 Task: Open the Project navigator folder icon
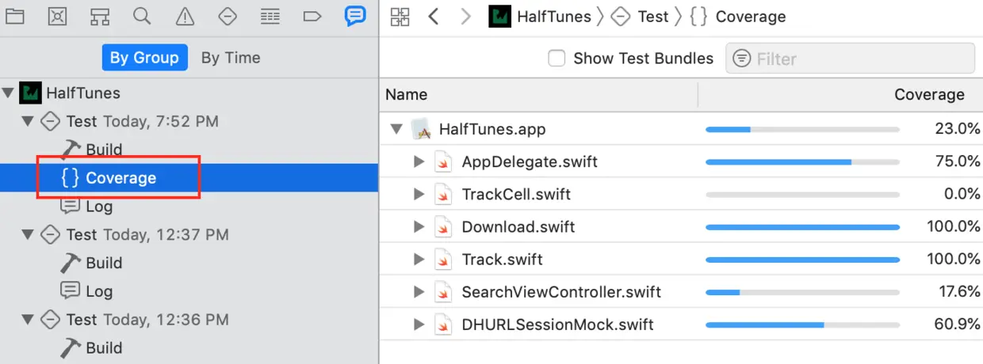tap(14, 16)
